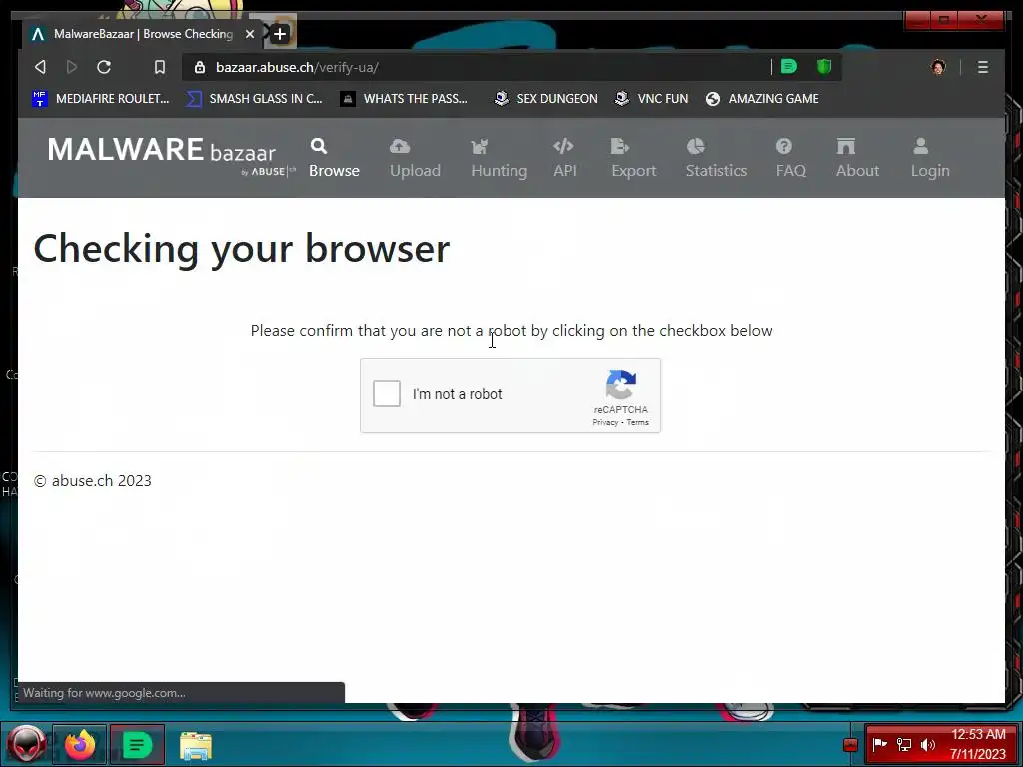Open the green chat extension icon in address bar
Image resolution: width=1023 pixels, height=767 pixels.
(789, 67)
